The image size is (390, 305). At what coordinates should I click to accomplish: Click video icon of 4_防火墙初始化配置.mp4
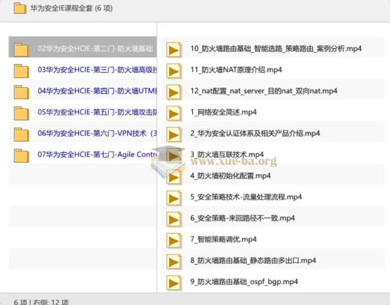pos(174,177)
